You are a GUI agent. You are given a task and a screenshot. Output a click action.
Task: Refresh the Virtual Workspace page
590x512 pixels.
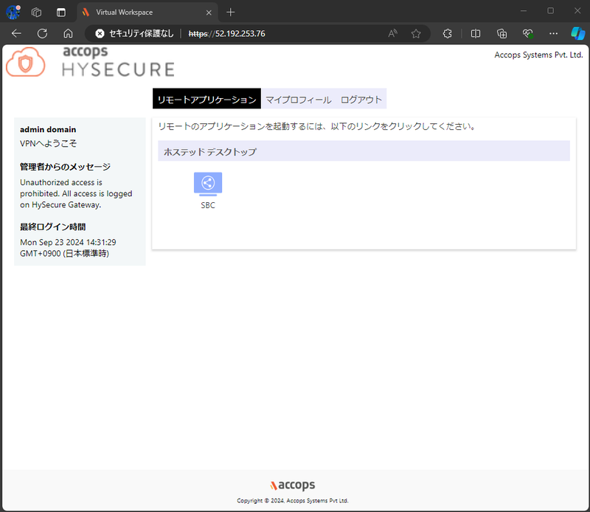coord(42,33)
